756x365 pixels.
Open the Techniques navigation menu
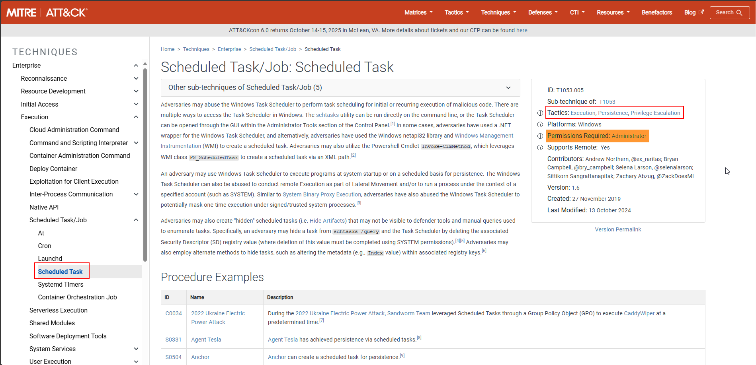(498, 12)
